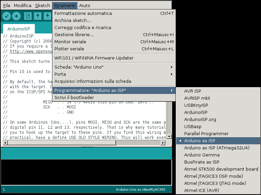This screenshot has height=195, width=261.
Task: Click the opensource URL link in code
Action: (x=31, y=51)
